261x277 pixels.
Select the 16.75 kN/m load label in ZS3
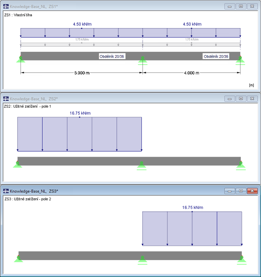coord(193,208)
